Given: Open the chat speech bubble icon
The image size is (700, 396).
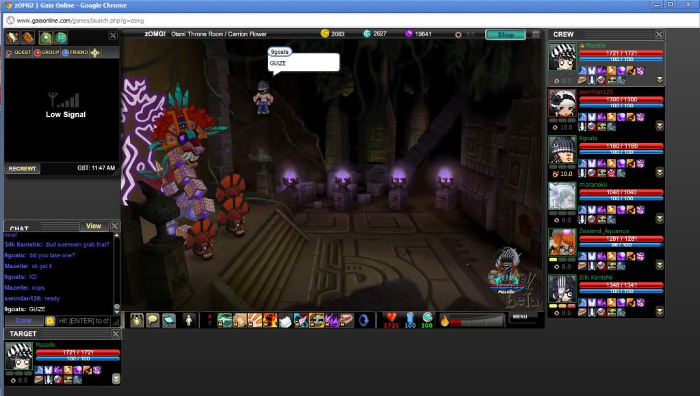Looking at the screenshot, I should pyautogui.click(x=153, y=320).
